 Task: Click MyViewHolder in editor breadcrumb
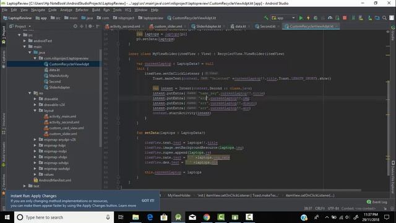[x=179, y=195]
